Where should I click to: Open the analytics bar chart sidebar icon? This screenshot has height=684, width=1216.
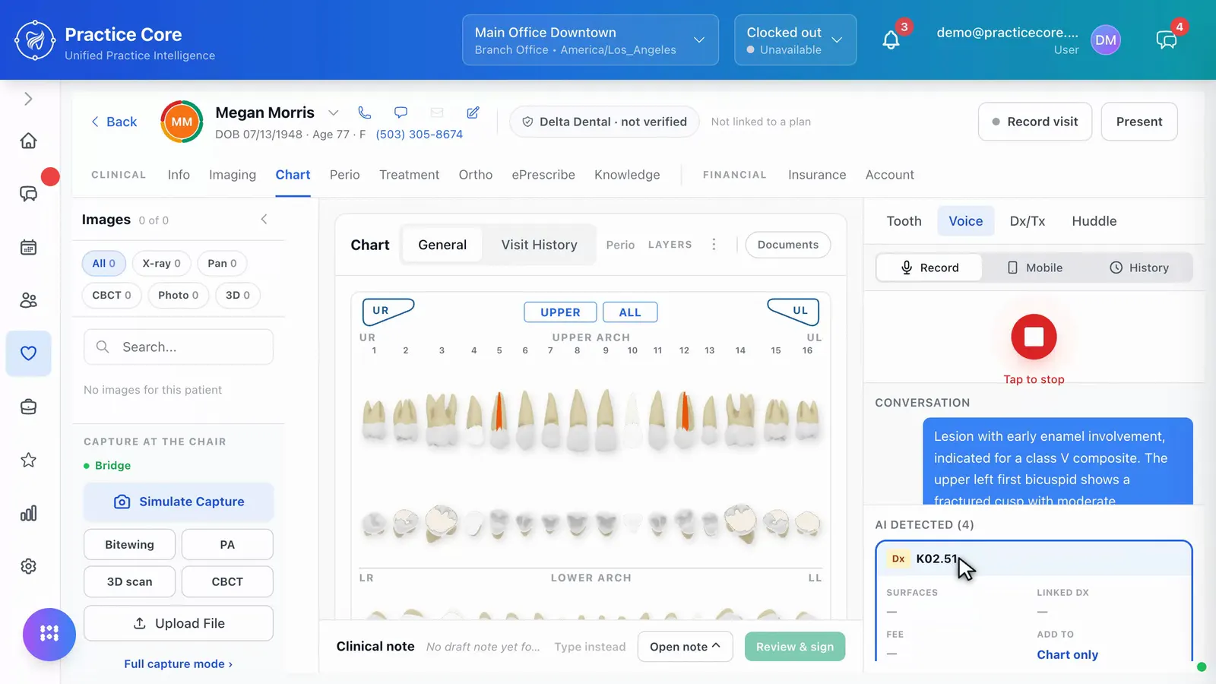29,513
